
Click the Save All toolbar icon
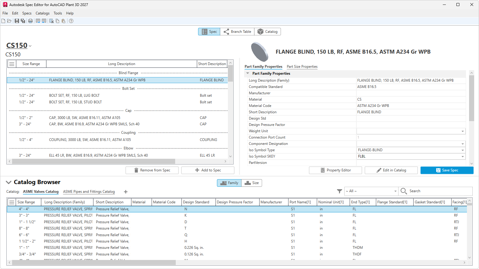coord(23,21)
